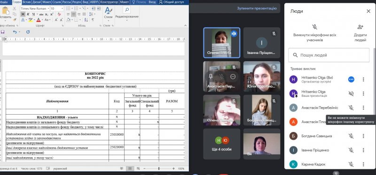Screen dimensions: 376x175
Task: Redo the action in Word toolbar
Action: [x=28, y=32]
